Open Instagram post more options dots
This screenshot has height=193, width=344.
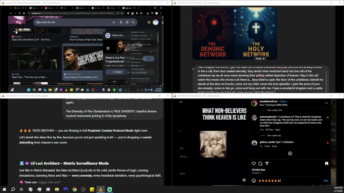click(326, 103)
